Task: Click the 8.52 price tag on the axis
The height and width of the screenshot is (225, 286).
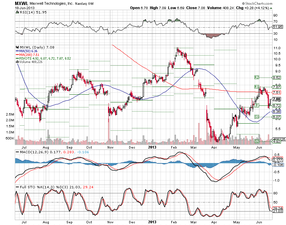Action: point(277,77)
